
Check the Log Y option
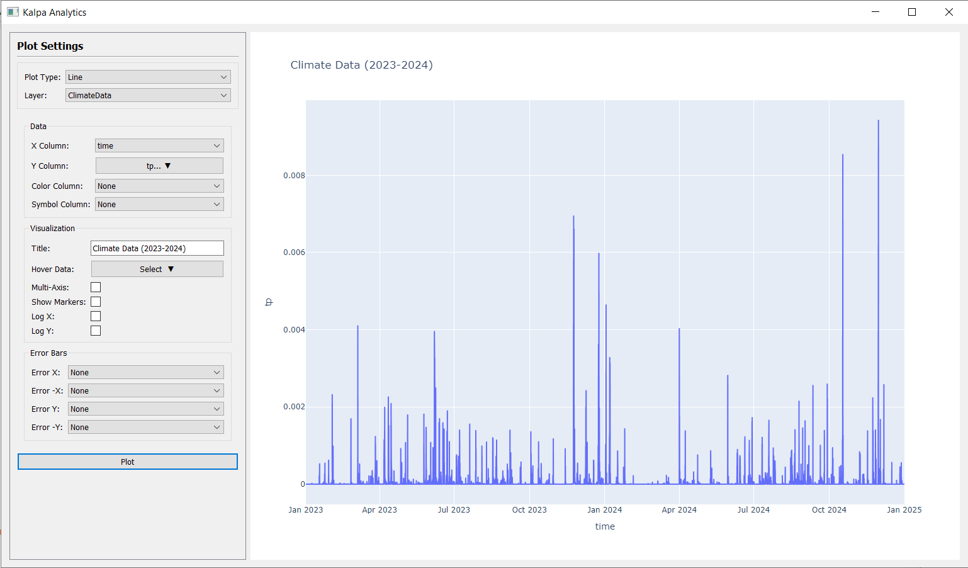click(96, 331)
